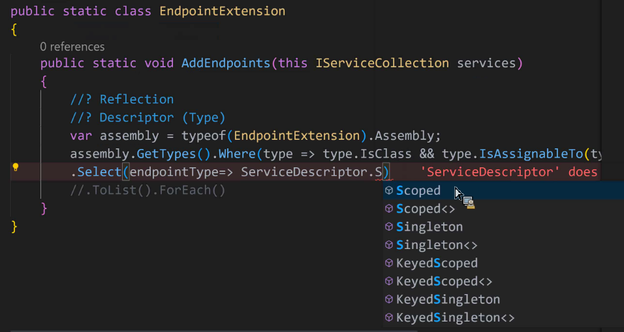Click IServiceCollection type in method signature
The height and width of the screenshot is (332, 624).
pos(382,63)
